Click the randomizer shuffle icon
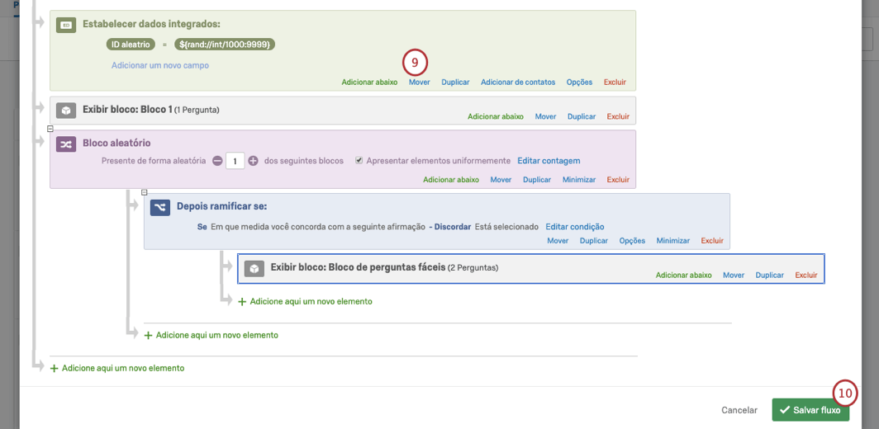Image resolution: width=879 pixels, height=429 pixels. point(66,144)
